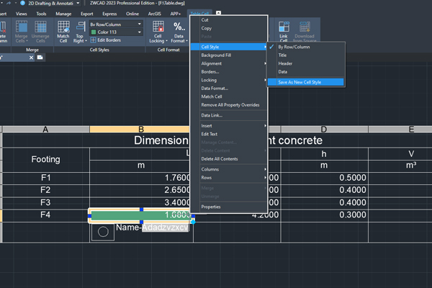The height and width of the screenshot is (288, 432).
Task: Open the APP+ ribbon tab
Action: click(x=175, y=14)
